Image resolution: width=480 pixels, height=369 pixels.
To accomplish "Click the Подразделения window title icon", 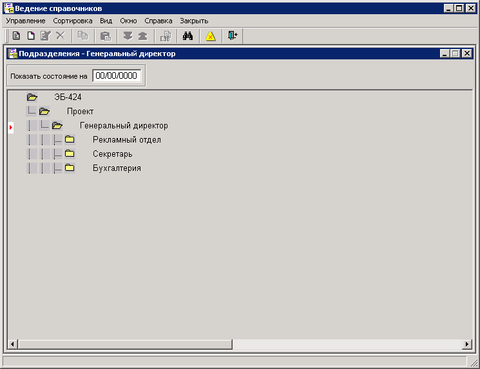I will pos(12,54).
